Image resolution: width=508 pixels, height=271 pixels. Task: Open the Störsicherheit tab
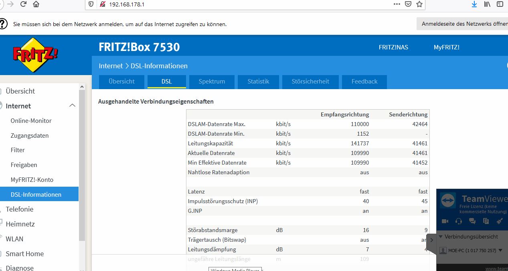click(310, 81)
